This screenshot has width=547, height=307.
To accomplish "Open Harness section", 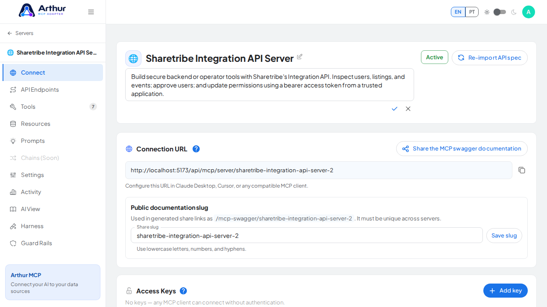I will 53,226.
